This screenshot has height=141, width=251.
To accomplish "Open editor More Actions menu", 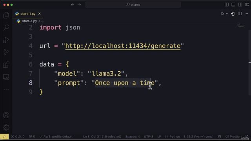I will tap(246, 14).
